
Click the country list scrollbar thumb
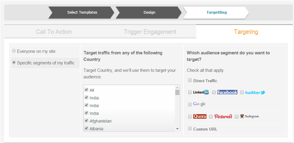point(177,92)
